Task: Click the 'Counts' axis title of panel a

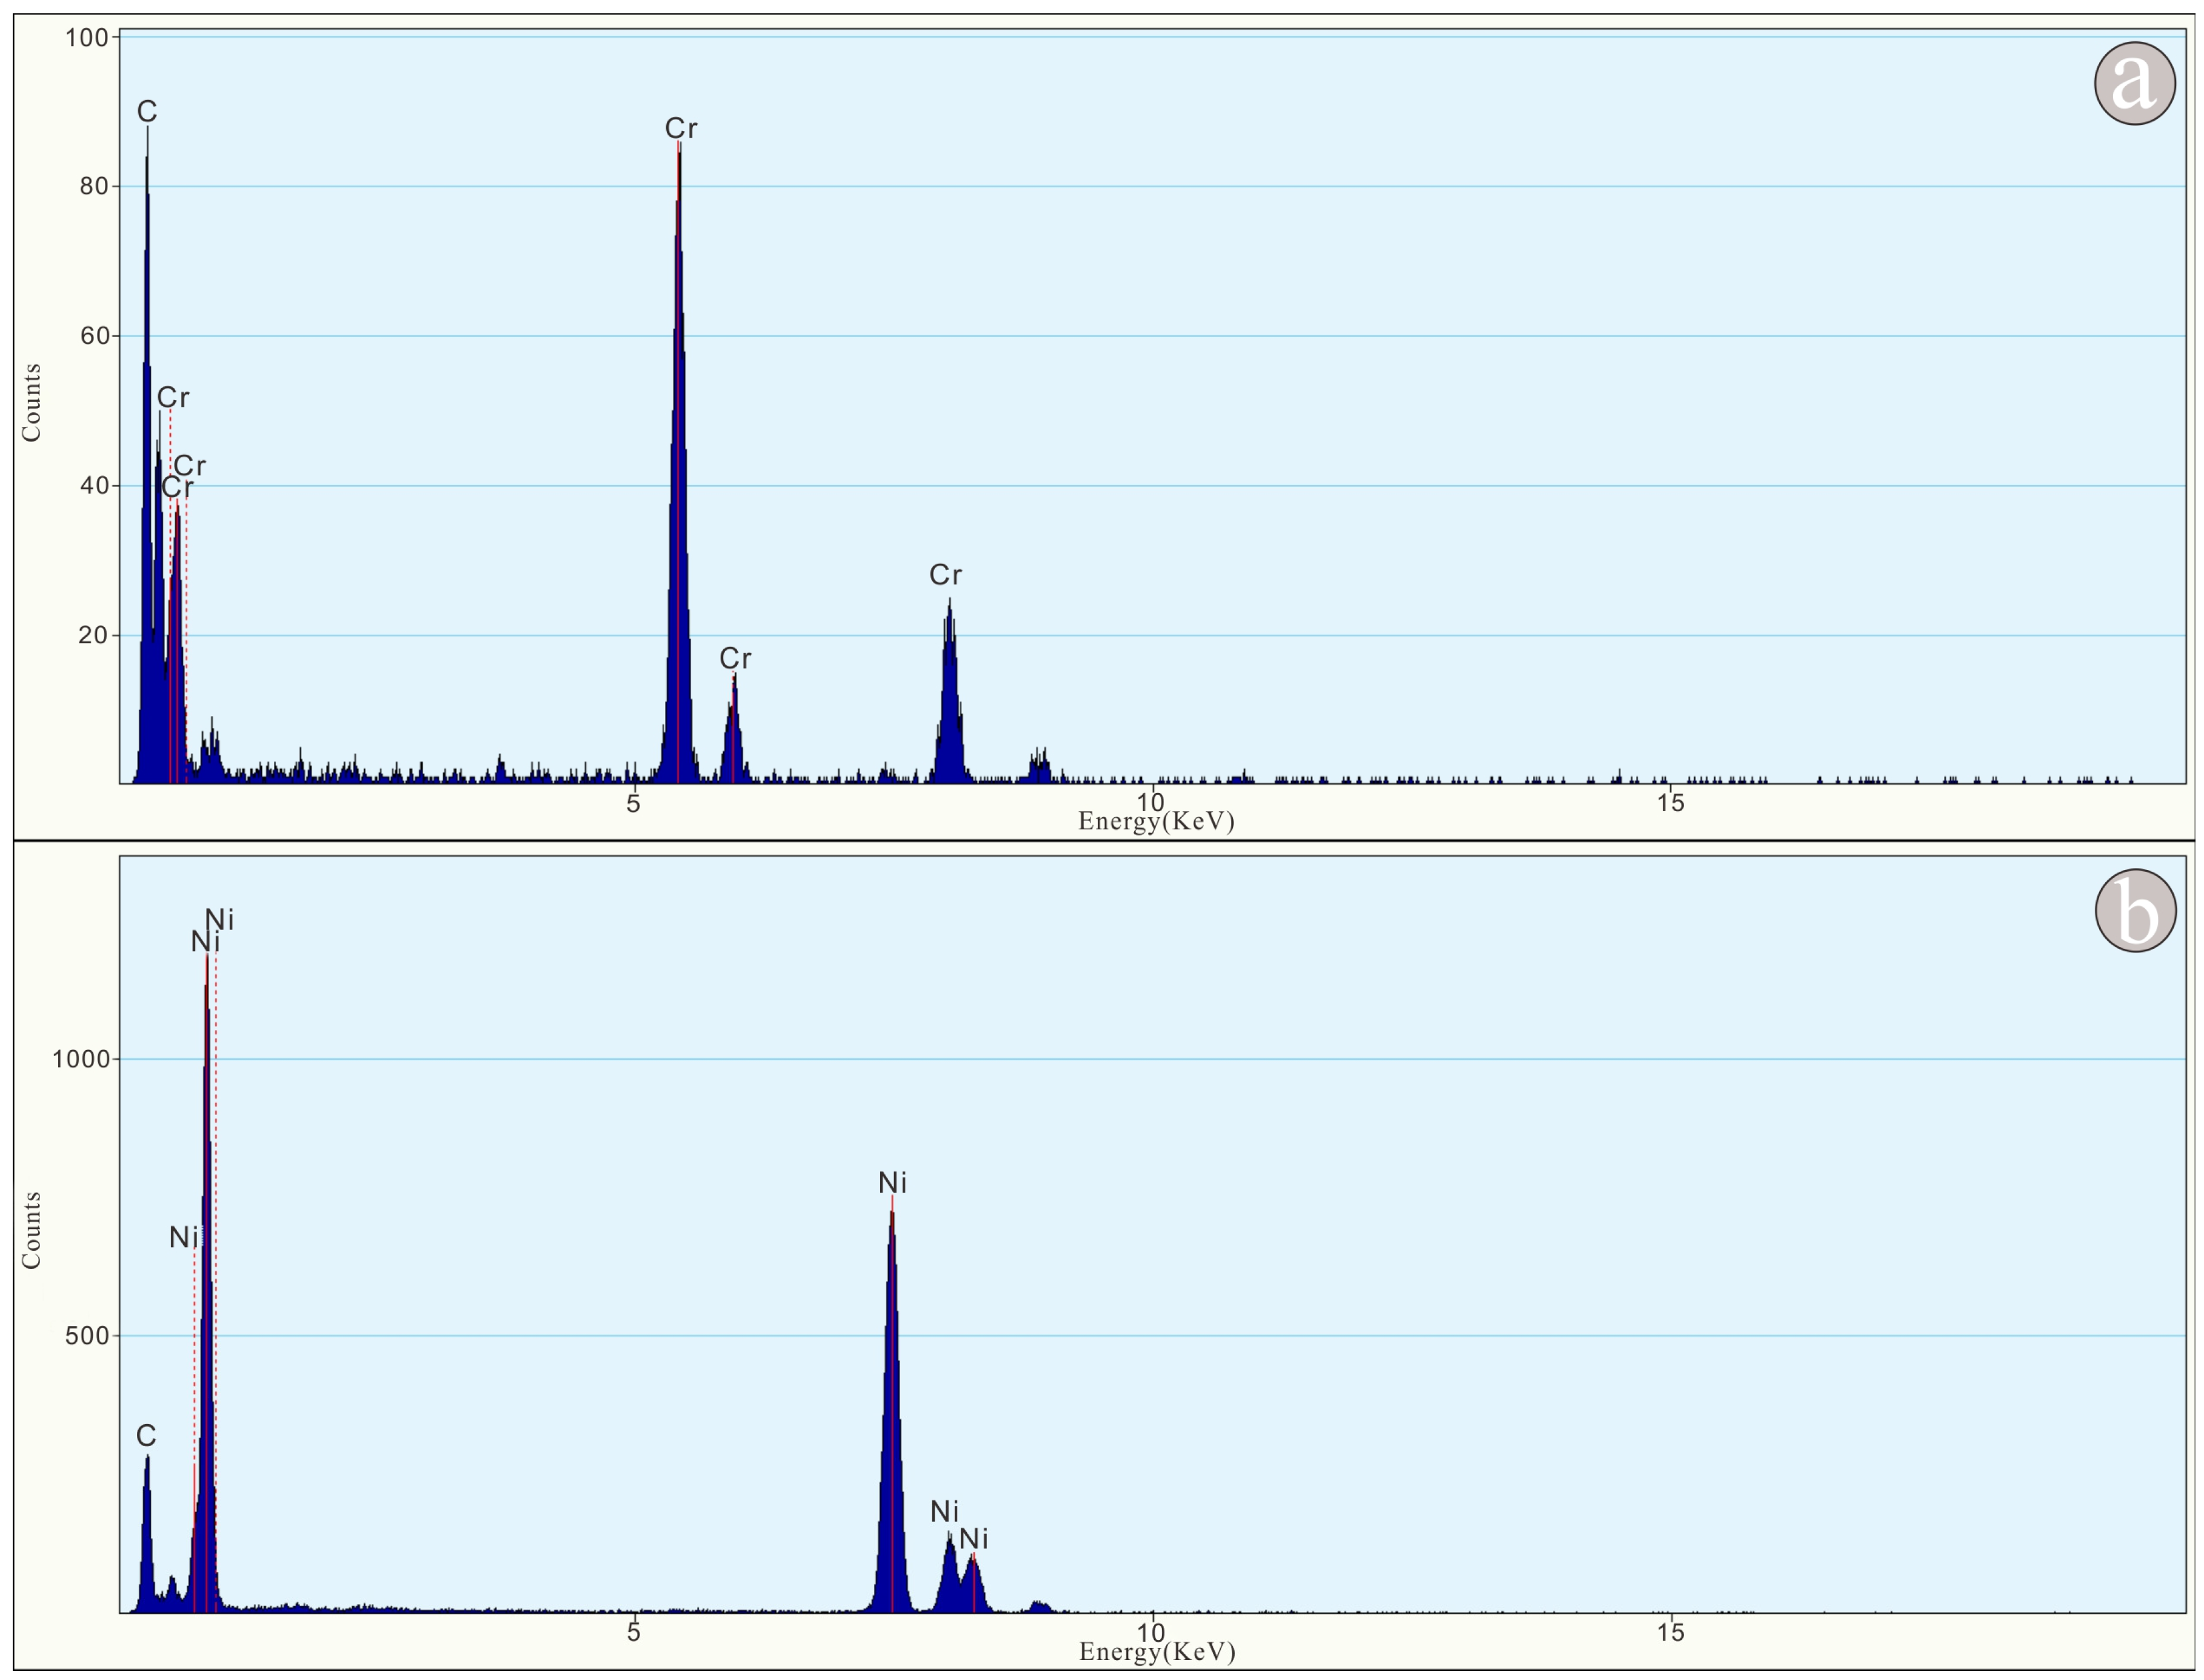Action: point(31,402)
